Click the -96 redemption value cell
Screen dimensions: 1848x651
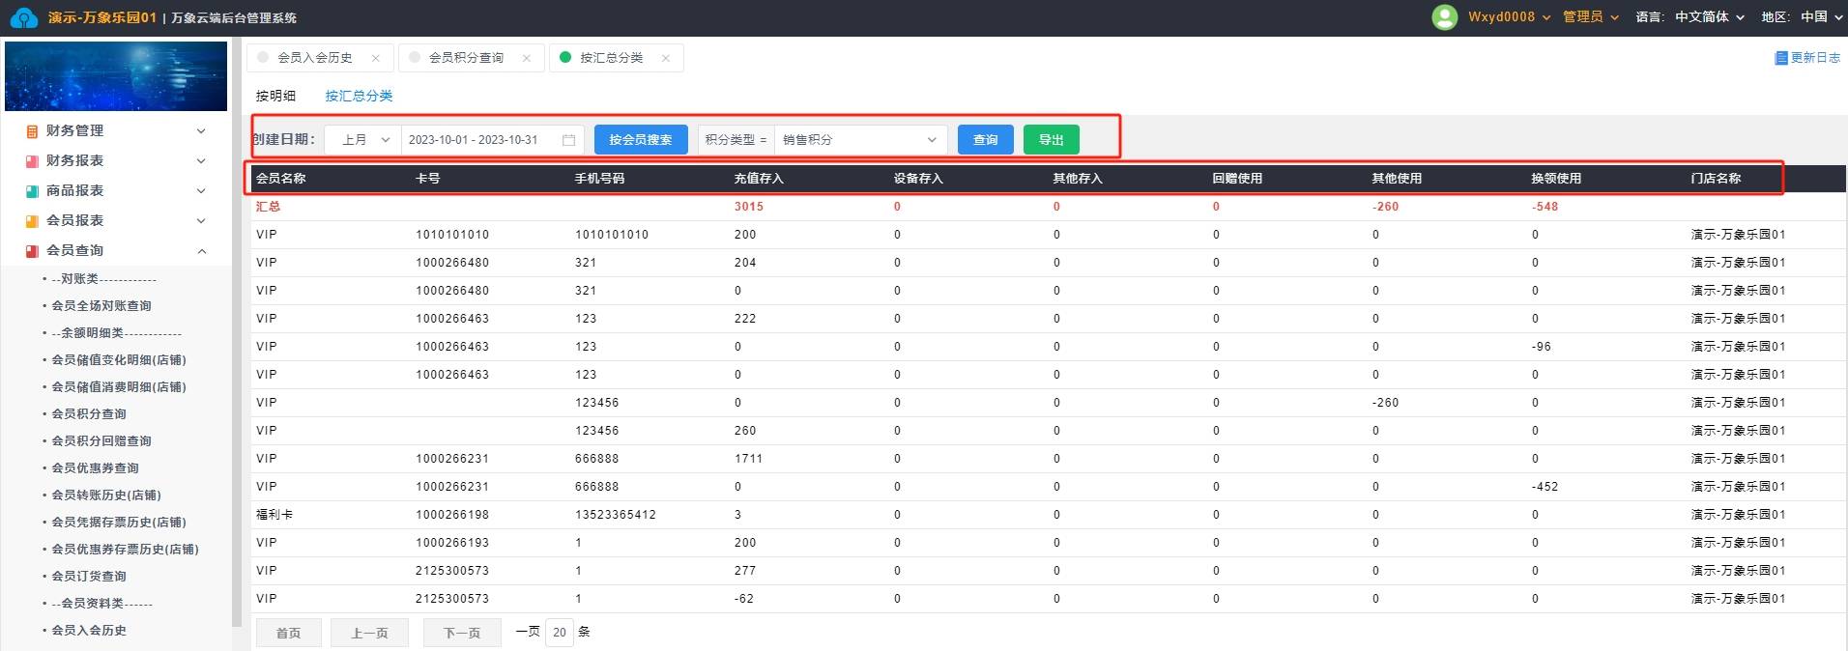tap(1542, 347)
